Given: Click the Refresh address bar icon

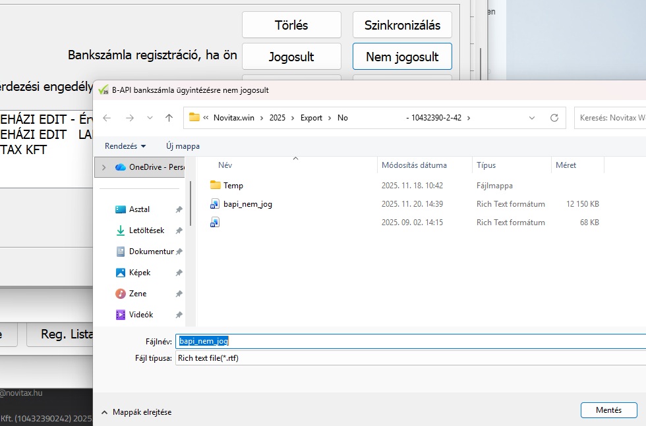Looking at the screenshot, I should coord(554,118).
